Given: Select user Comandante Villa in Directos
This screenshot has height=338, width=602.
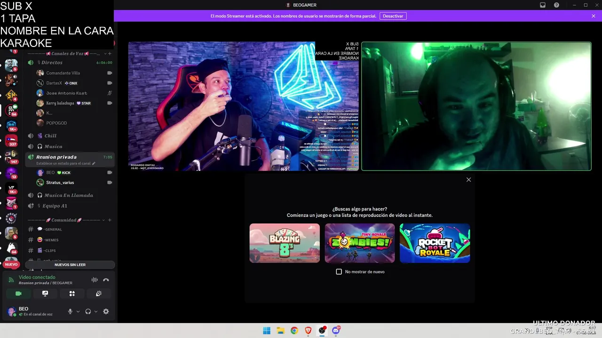Looking at the screenshot, I should click(x=74, y=73).
